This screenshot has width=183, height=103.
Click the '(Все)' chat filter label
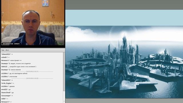coord(7,50)
